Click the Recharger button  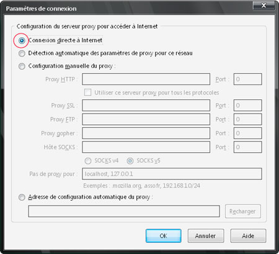point(243,211)
